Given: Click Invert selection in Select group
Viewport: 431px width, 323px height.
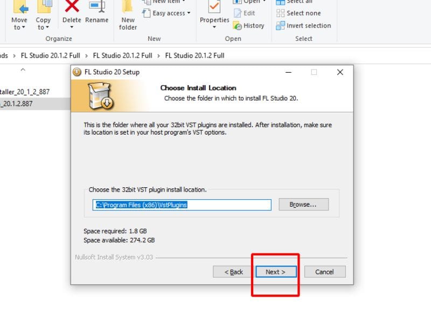Looking at the screenshot, I should click(x=303, y=25).
